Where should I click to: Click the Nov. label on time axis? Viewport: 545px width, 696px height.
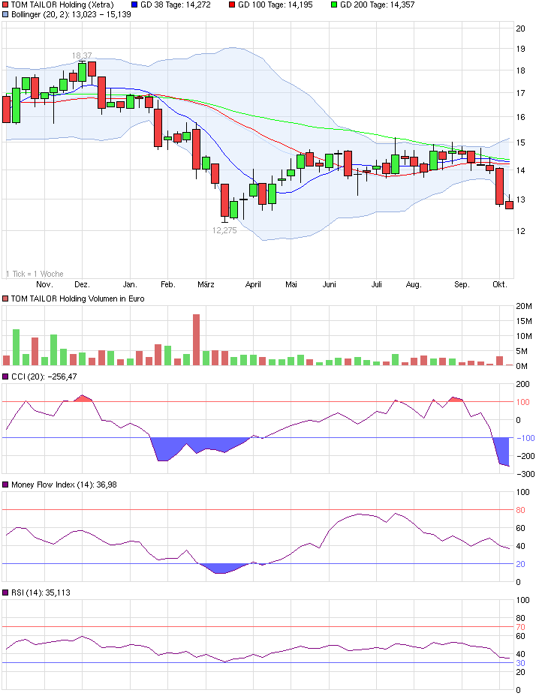[44, 285]
